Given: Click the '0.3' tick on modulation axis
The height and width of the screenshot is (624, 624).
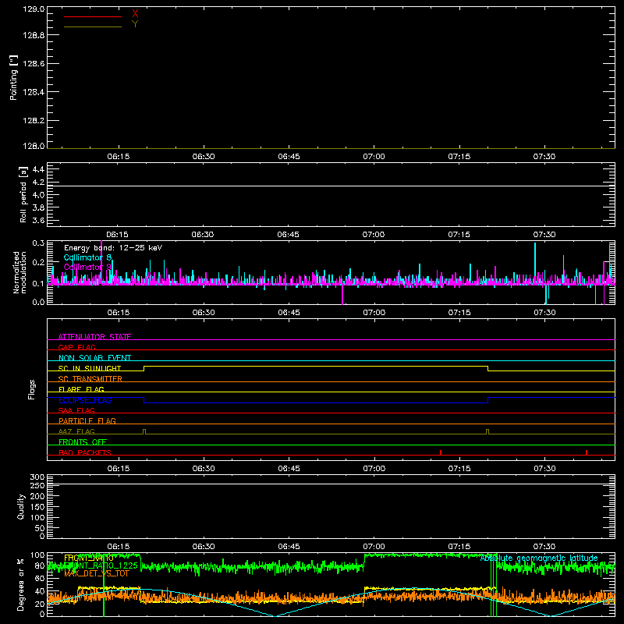Looking at the screenshot, I should point(38,243).
